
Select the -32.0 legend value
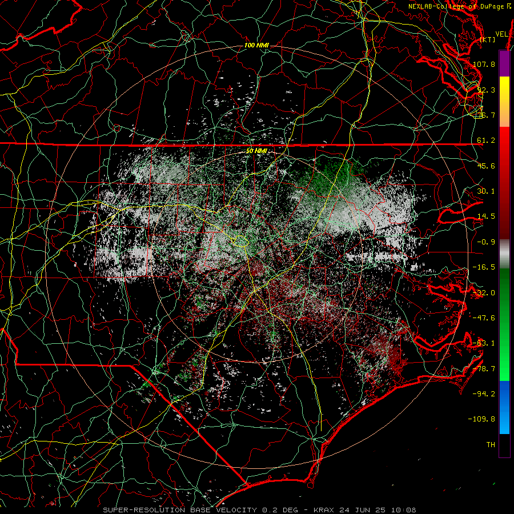[484, 293]
